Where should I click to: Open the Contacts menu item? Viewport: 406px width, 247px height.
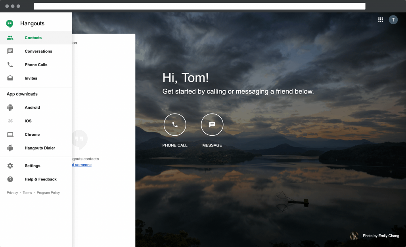36,38
